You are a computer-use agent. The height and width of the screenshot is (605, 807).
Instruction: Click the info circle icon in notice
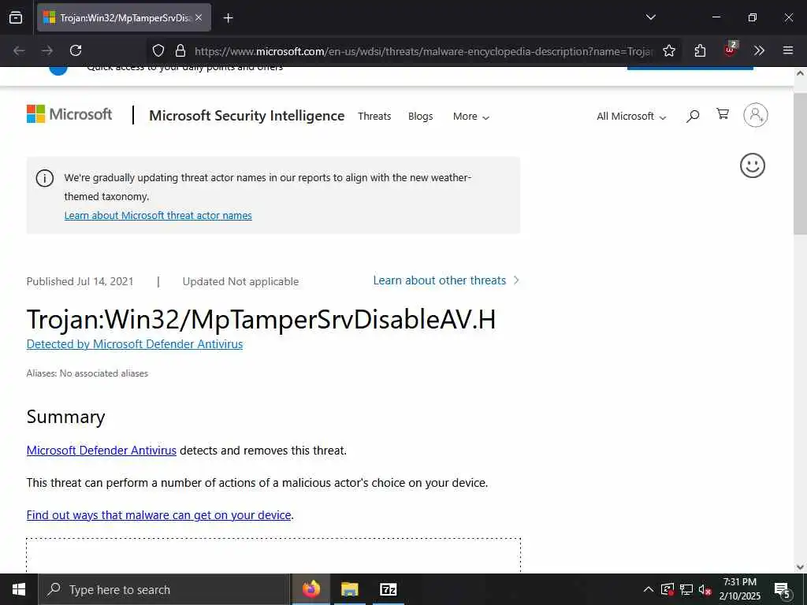45,178
